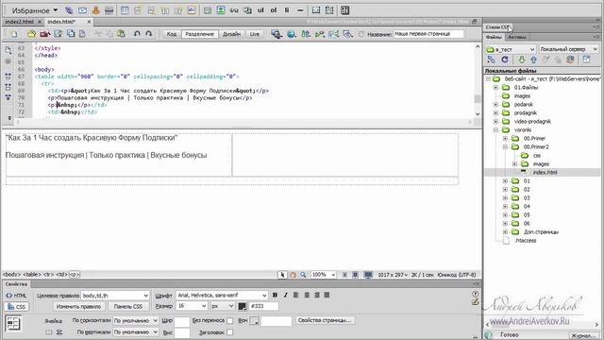Click the 'ol' ordered list icon
This screenshot has height=340, width=604.
click(274, 10)
